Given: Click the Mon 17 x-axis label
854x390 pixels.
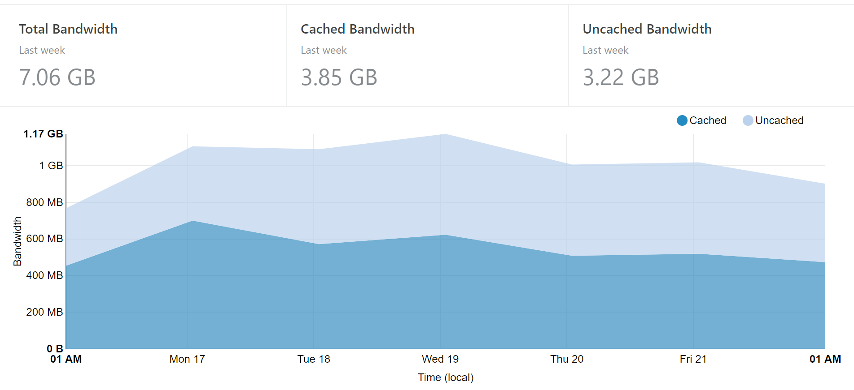Looking at the screenshot, I should click(x=187, y=359).
